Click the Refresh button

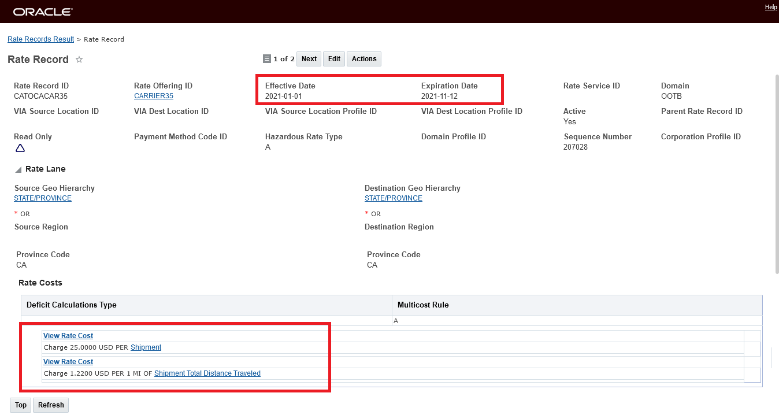pyautogui.click(x=51, y=405)
